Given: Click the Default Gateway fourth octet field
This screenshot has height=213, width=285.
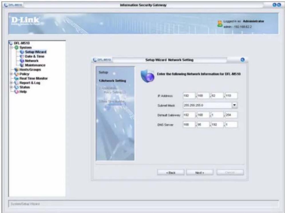Looking at the screenshot, I should [231, 115].
